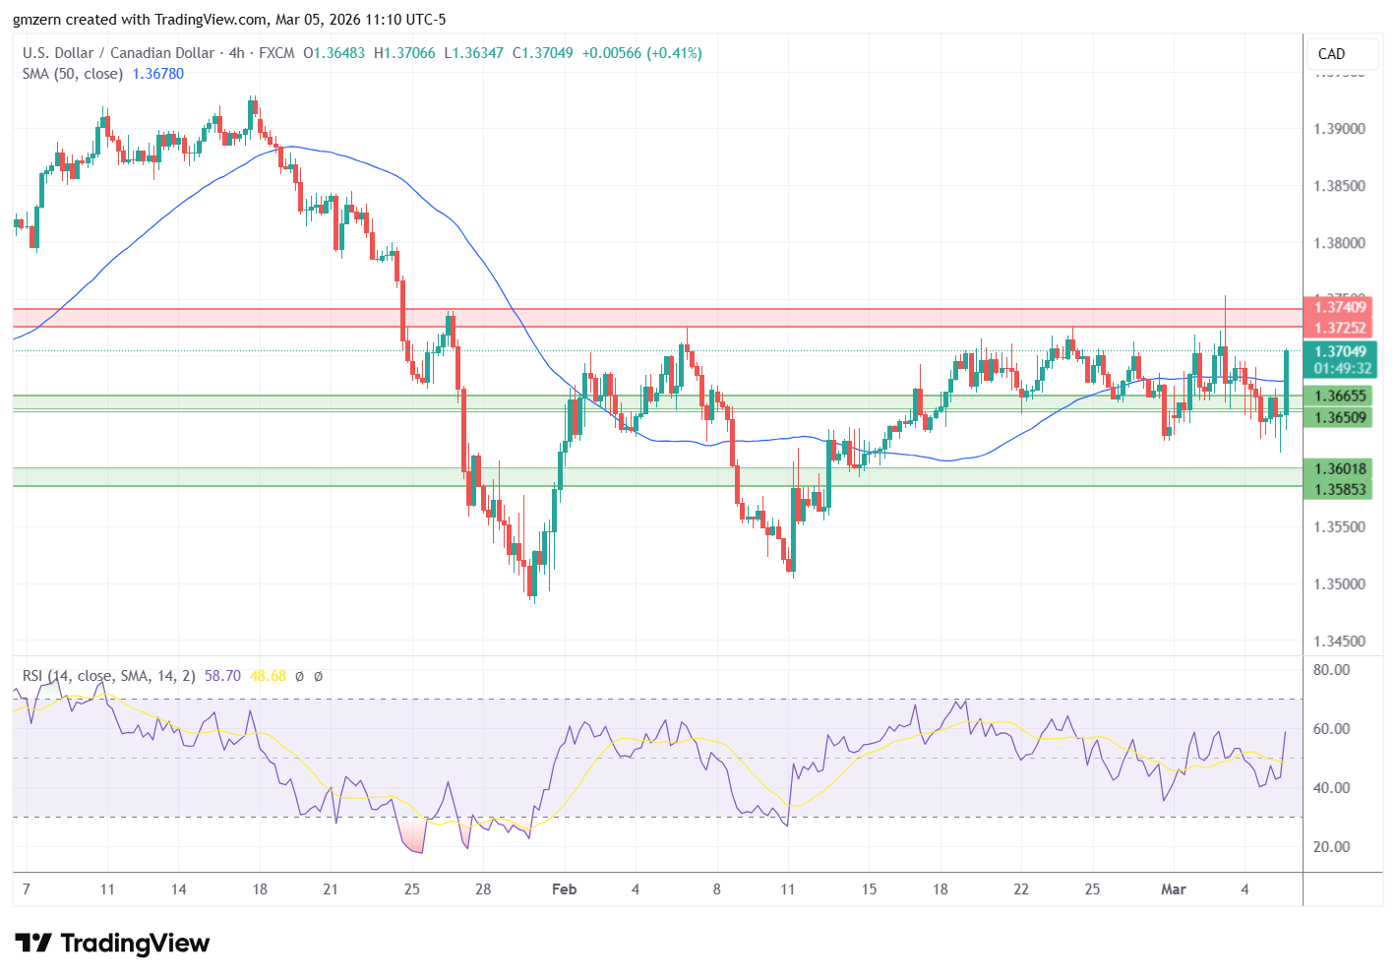Viewport: 1396px width, 980px height.
Task: Click the 1.35000 price axis label
Action: tap(1340, 583)
